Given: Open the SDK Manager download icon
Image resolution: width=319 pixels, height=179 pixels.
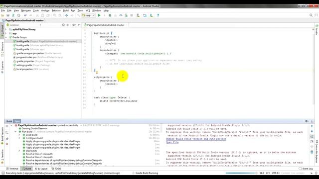Looking at the screenshot, I should (151, 15).
